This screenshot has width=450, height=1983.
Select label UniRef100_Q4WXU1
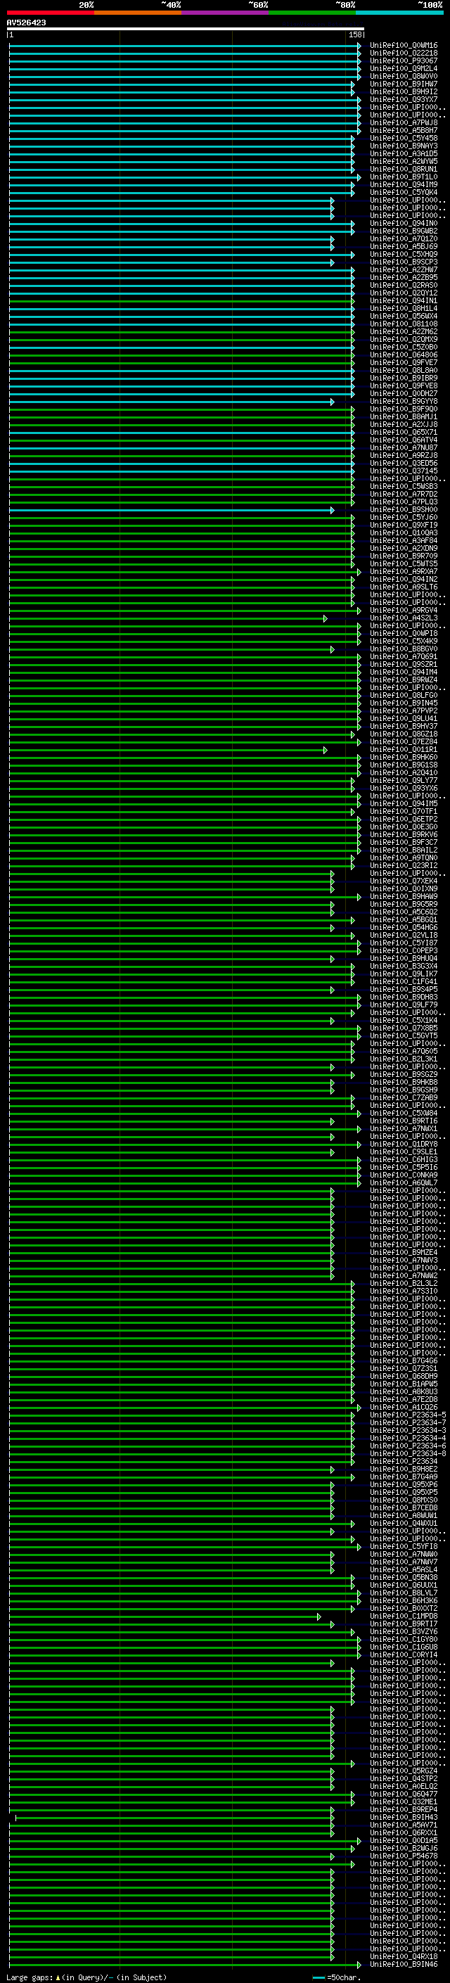coord(403,1523)
